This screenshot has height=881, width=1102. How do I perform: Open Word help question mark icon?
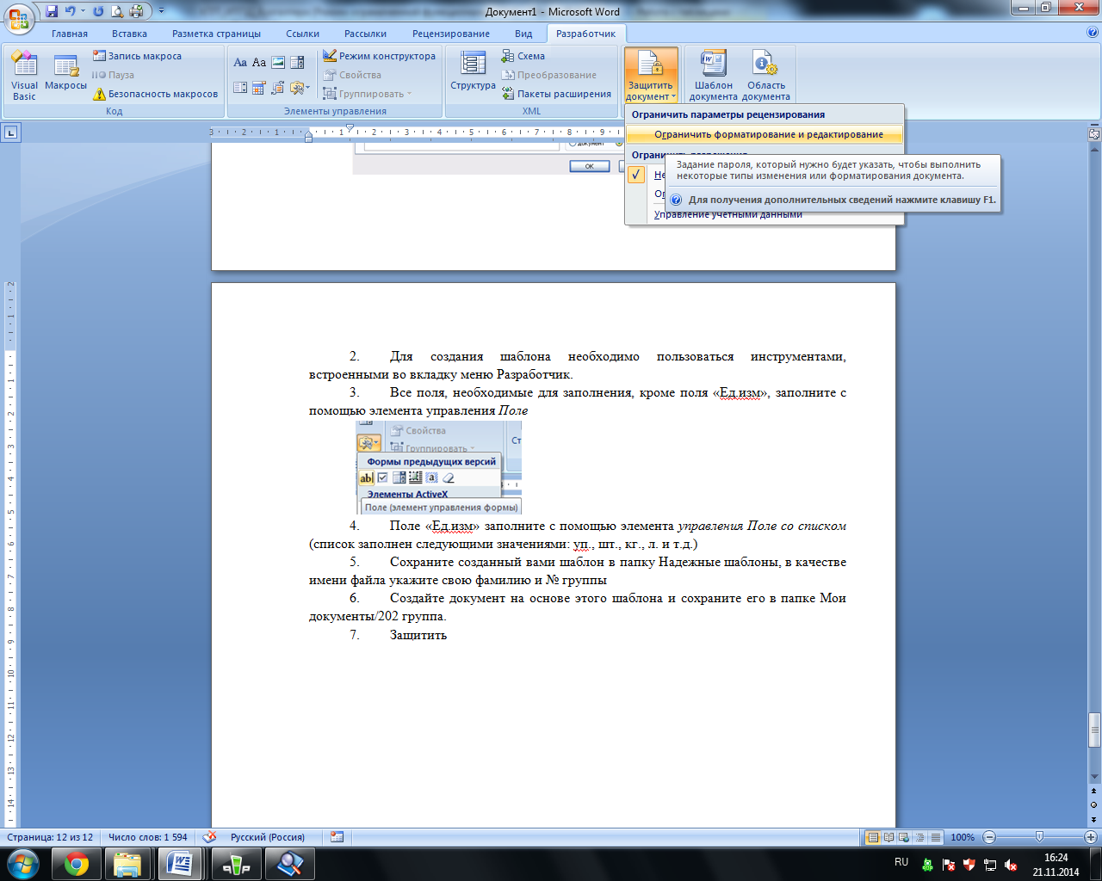[1093, 33]
